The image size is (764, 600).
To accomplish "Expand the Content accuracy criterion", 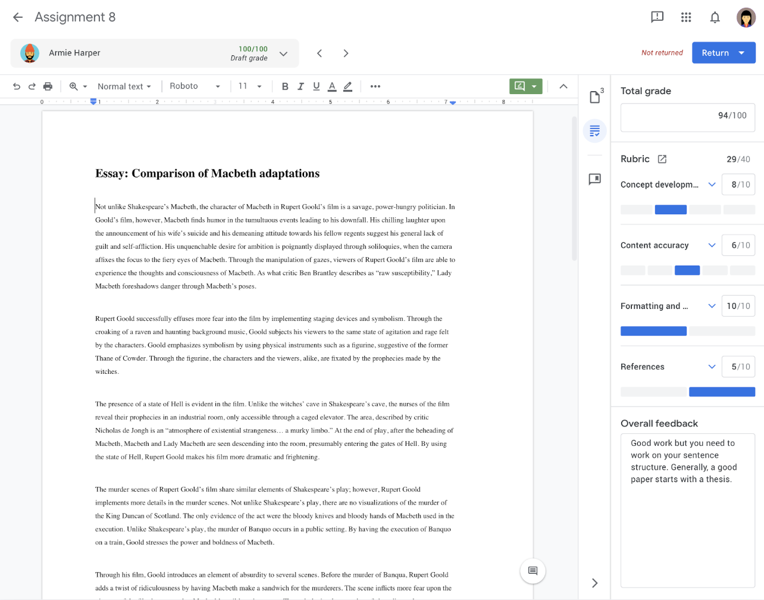I will [x=712, y=245].
